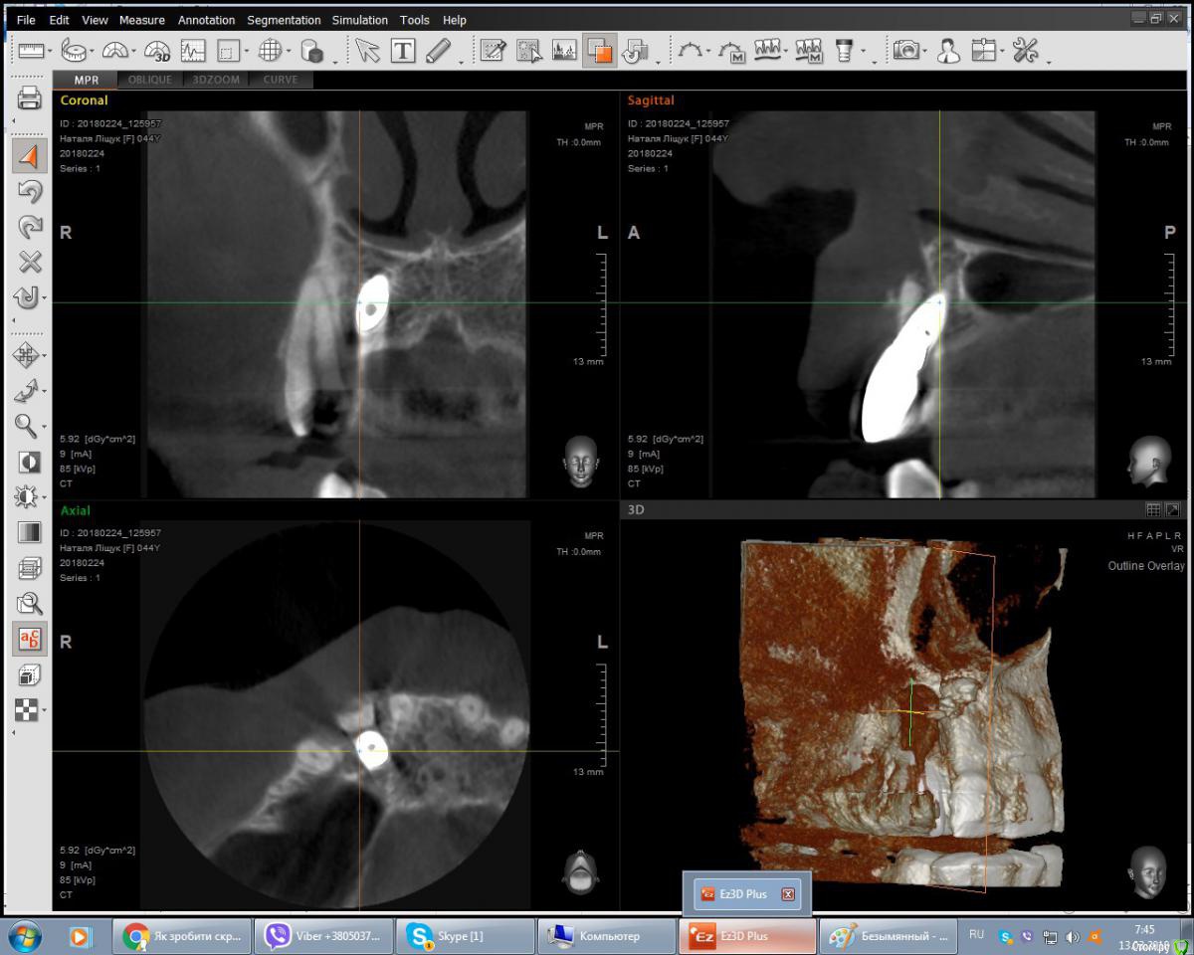The height and width of the screenshot is (955, 1194).
Task: Click the X delete icon in sidebar
Action: [x=30, y=262]
